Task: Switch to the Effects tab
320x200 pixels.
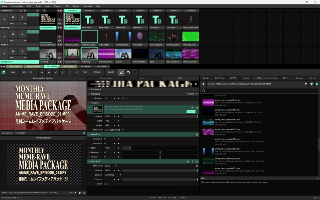Action: pos(286,78)
